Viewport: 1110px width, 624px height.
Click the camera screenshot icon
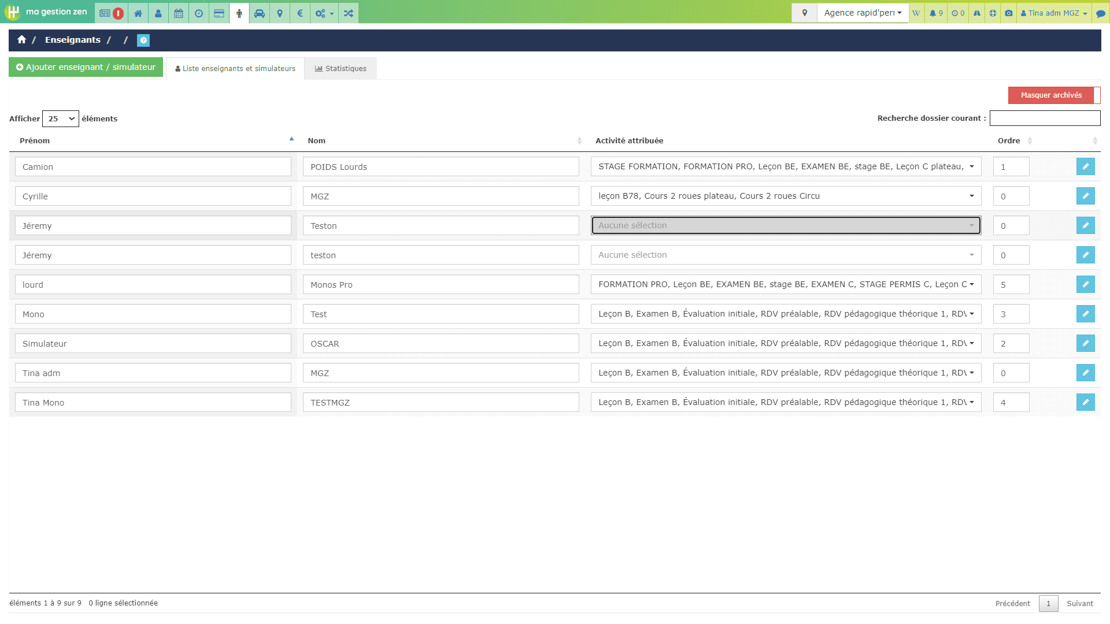pos(1009,13)
